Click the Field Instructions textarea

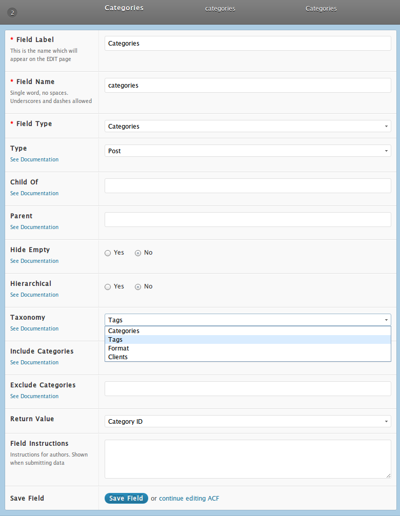pos(248,459)
